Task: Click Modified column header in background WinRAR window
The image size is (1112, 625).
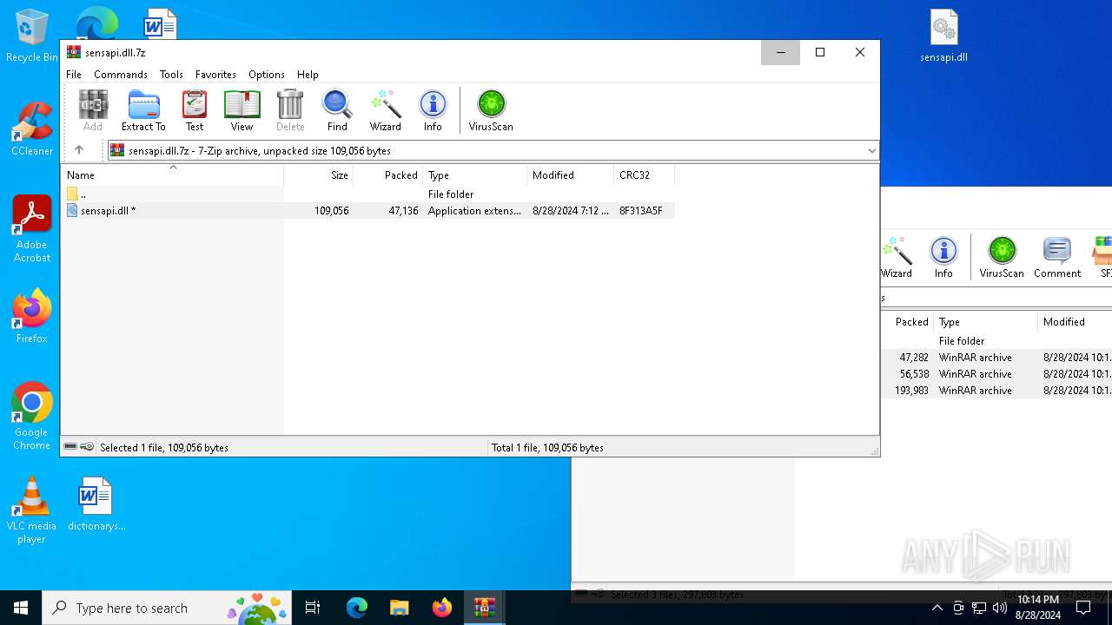Action: point(1075,322)
